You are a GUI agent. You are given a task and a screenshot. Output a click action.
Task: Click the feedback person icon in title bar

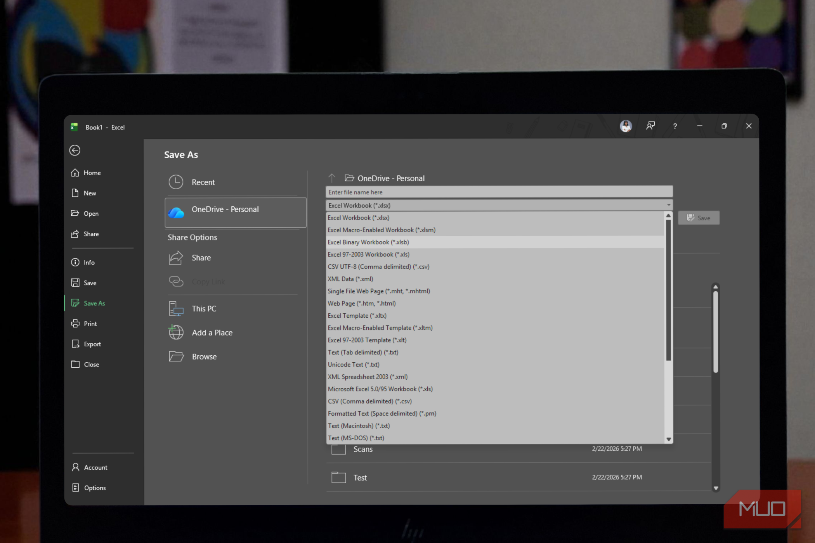pyautogui.click(x=650, y=126)
